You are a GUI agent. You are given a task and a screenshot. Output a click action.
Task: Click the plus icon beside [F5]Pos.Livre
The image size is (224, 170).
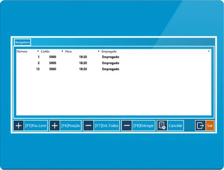(18, 126)
